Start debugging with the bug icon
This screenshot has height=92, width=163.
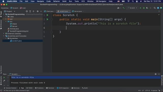click(144, 8)
